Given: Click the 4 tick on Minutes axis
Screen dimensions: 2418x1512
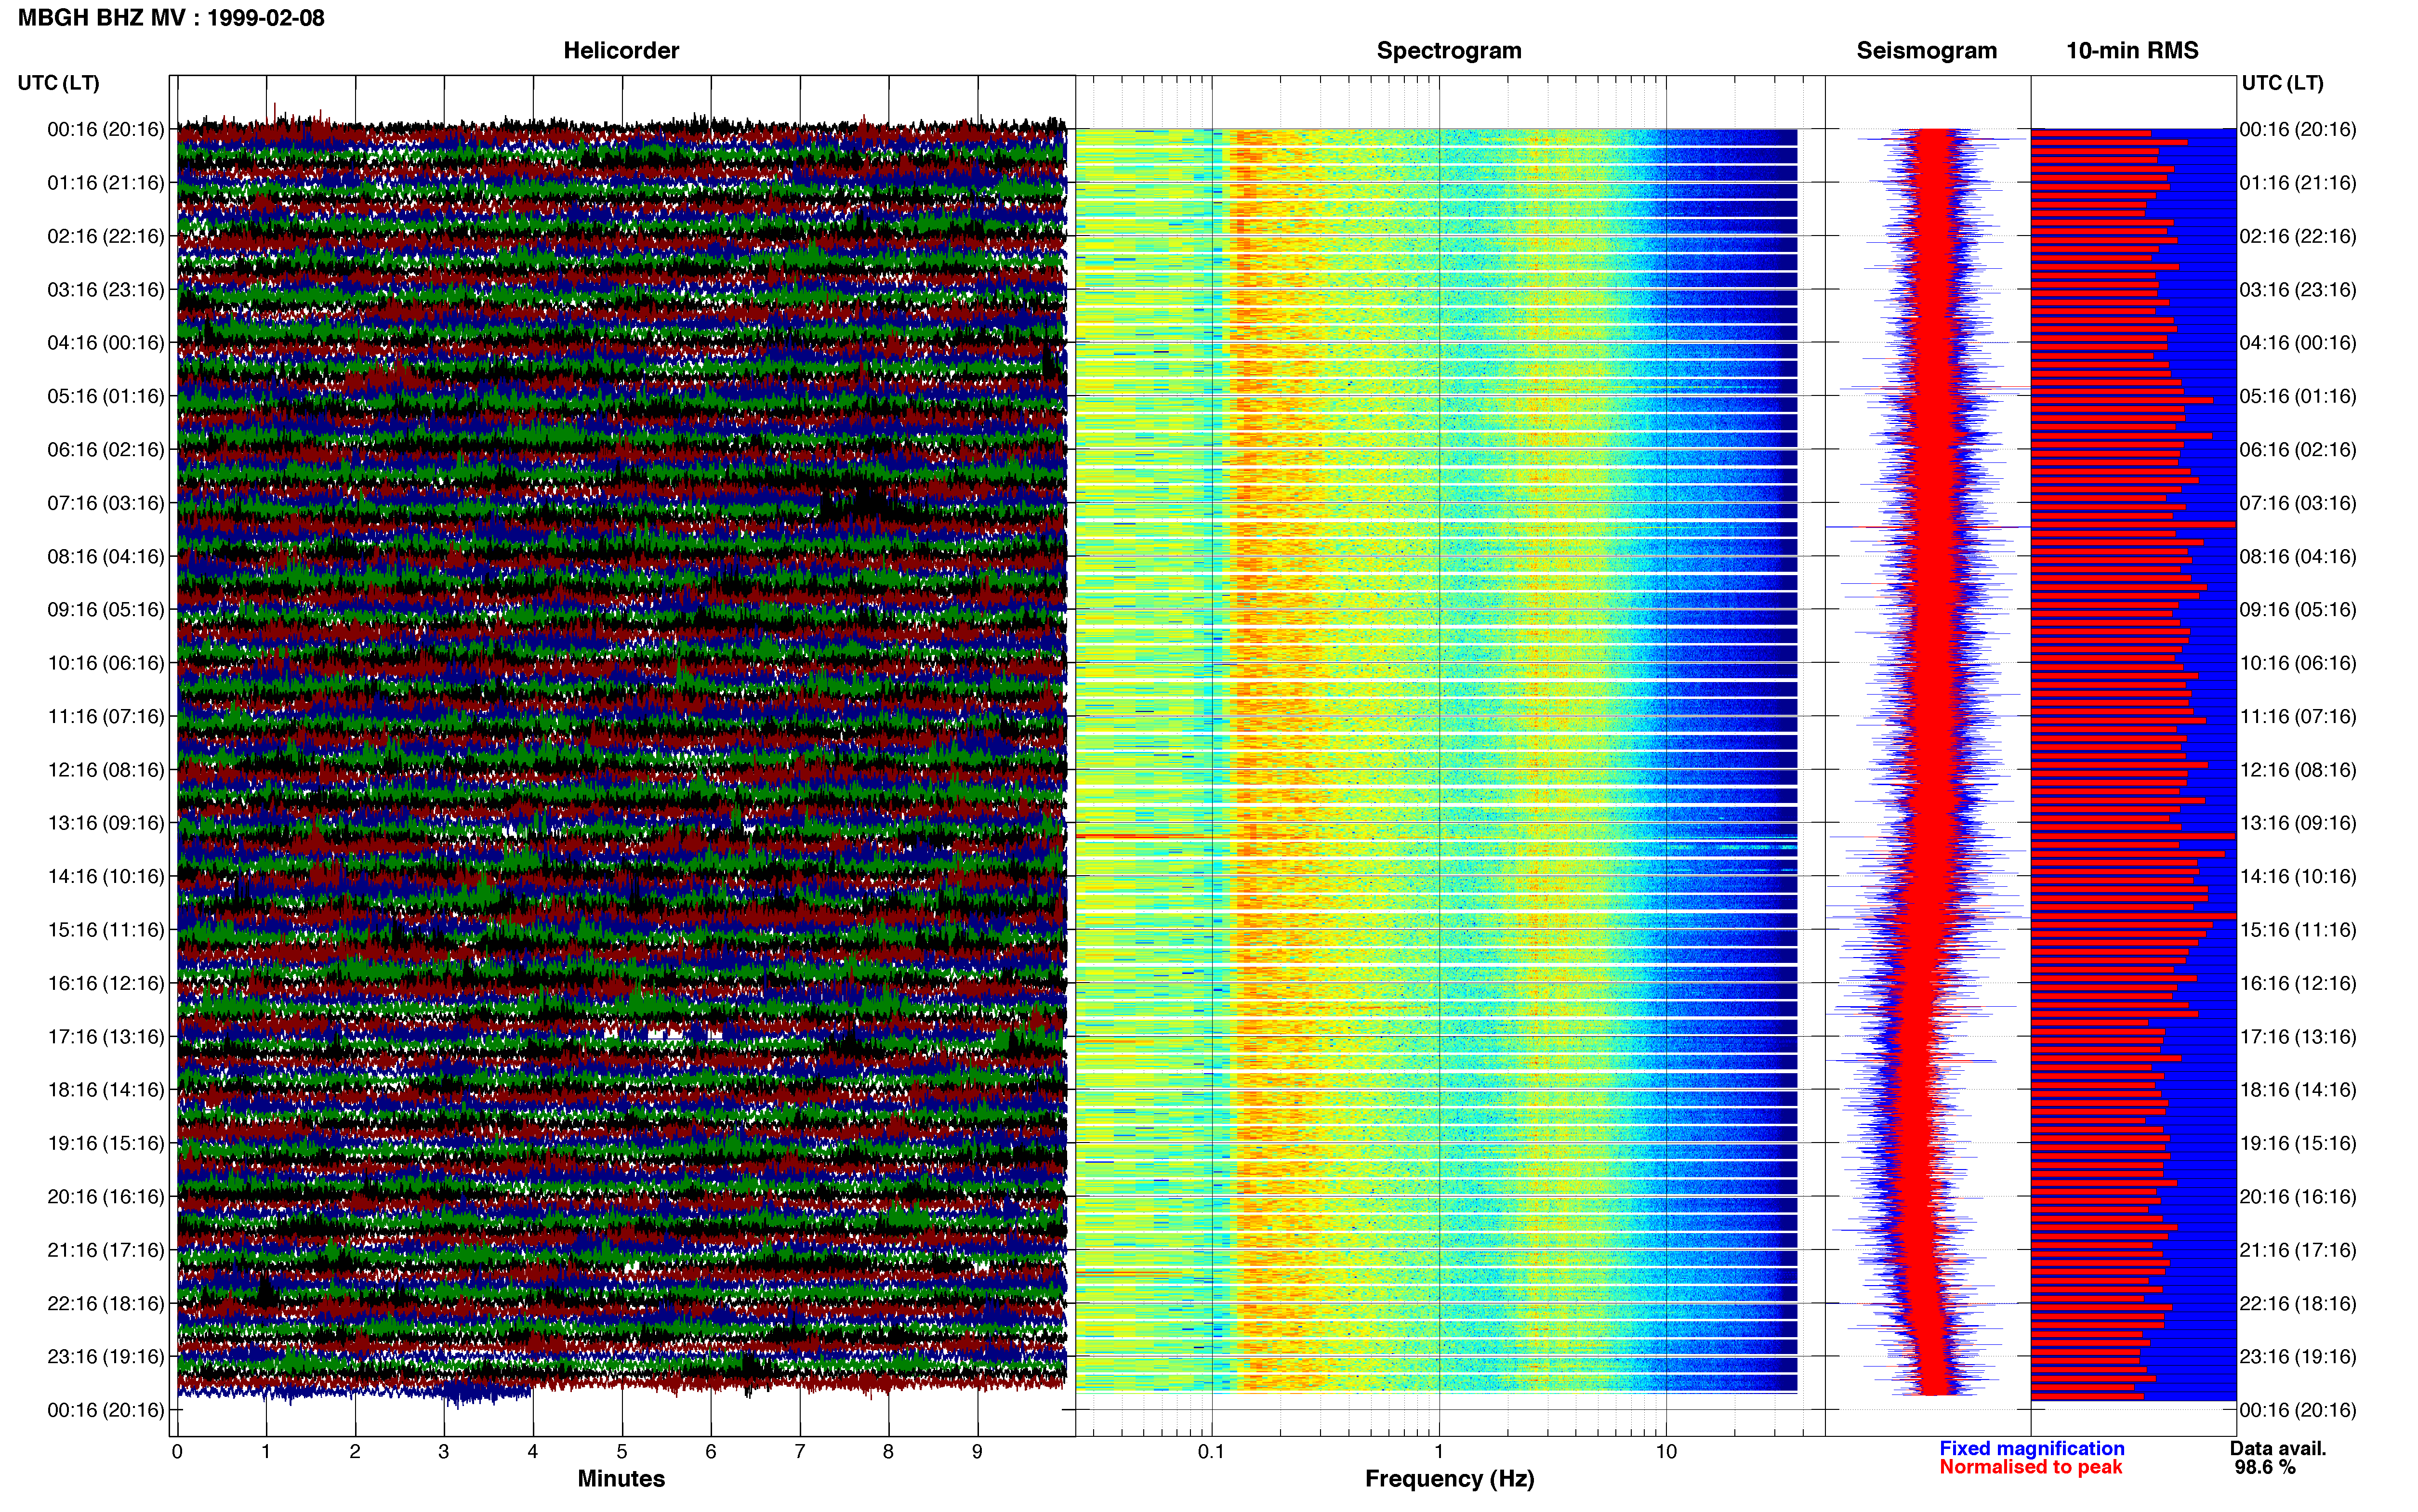Looking at the screenshot, I should tap(533, 1452).
